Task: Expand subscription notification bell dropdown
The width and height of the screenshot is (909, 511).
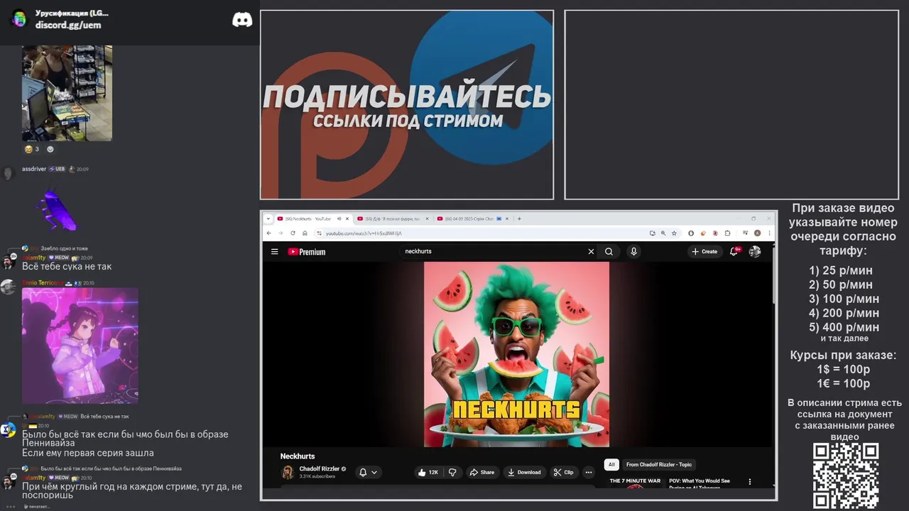Action: pos(368,472)
